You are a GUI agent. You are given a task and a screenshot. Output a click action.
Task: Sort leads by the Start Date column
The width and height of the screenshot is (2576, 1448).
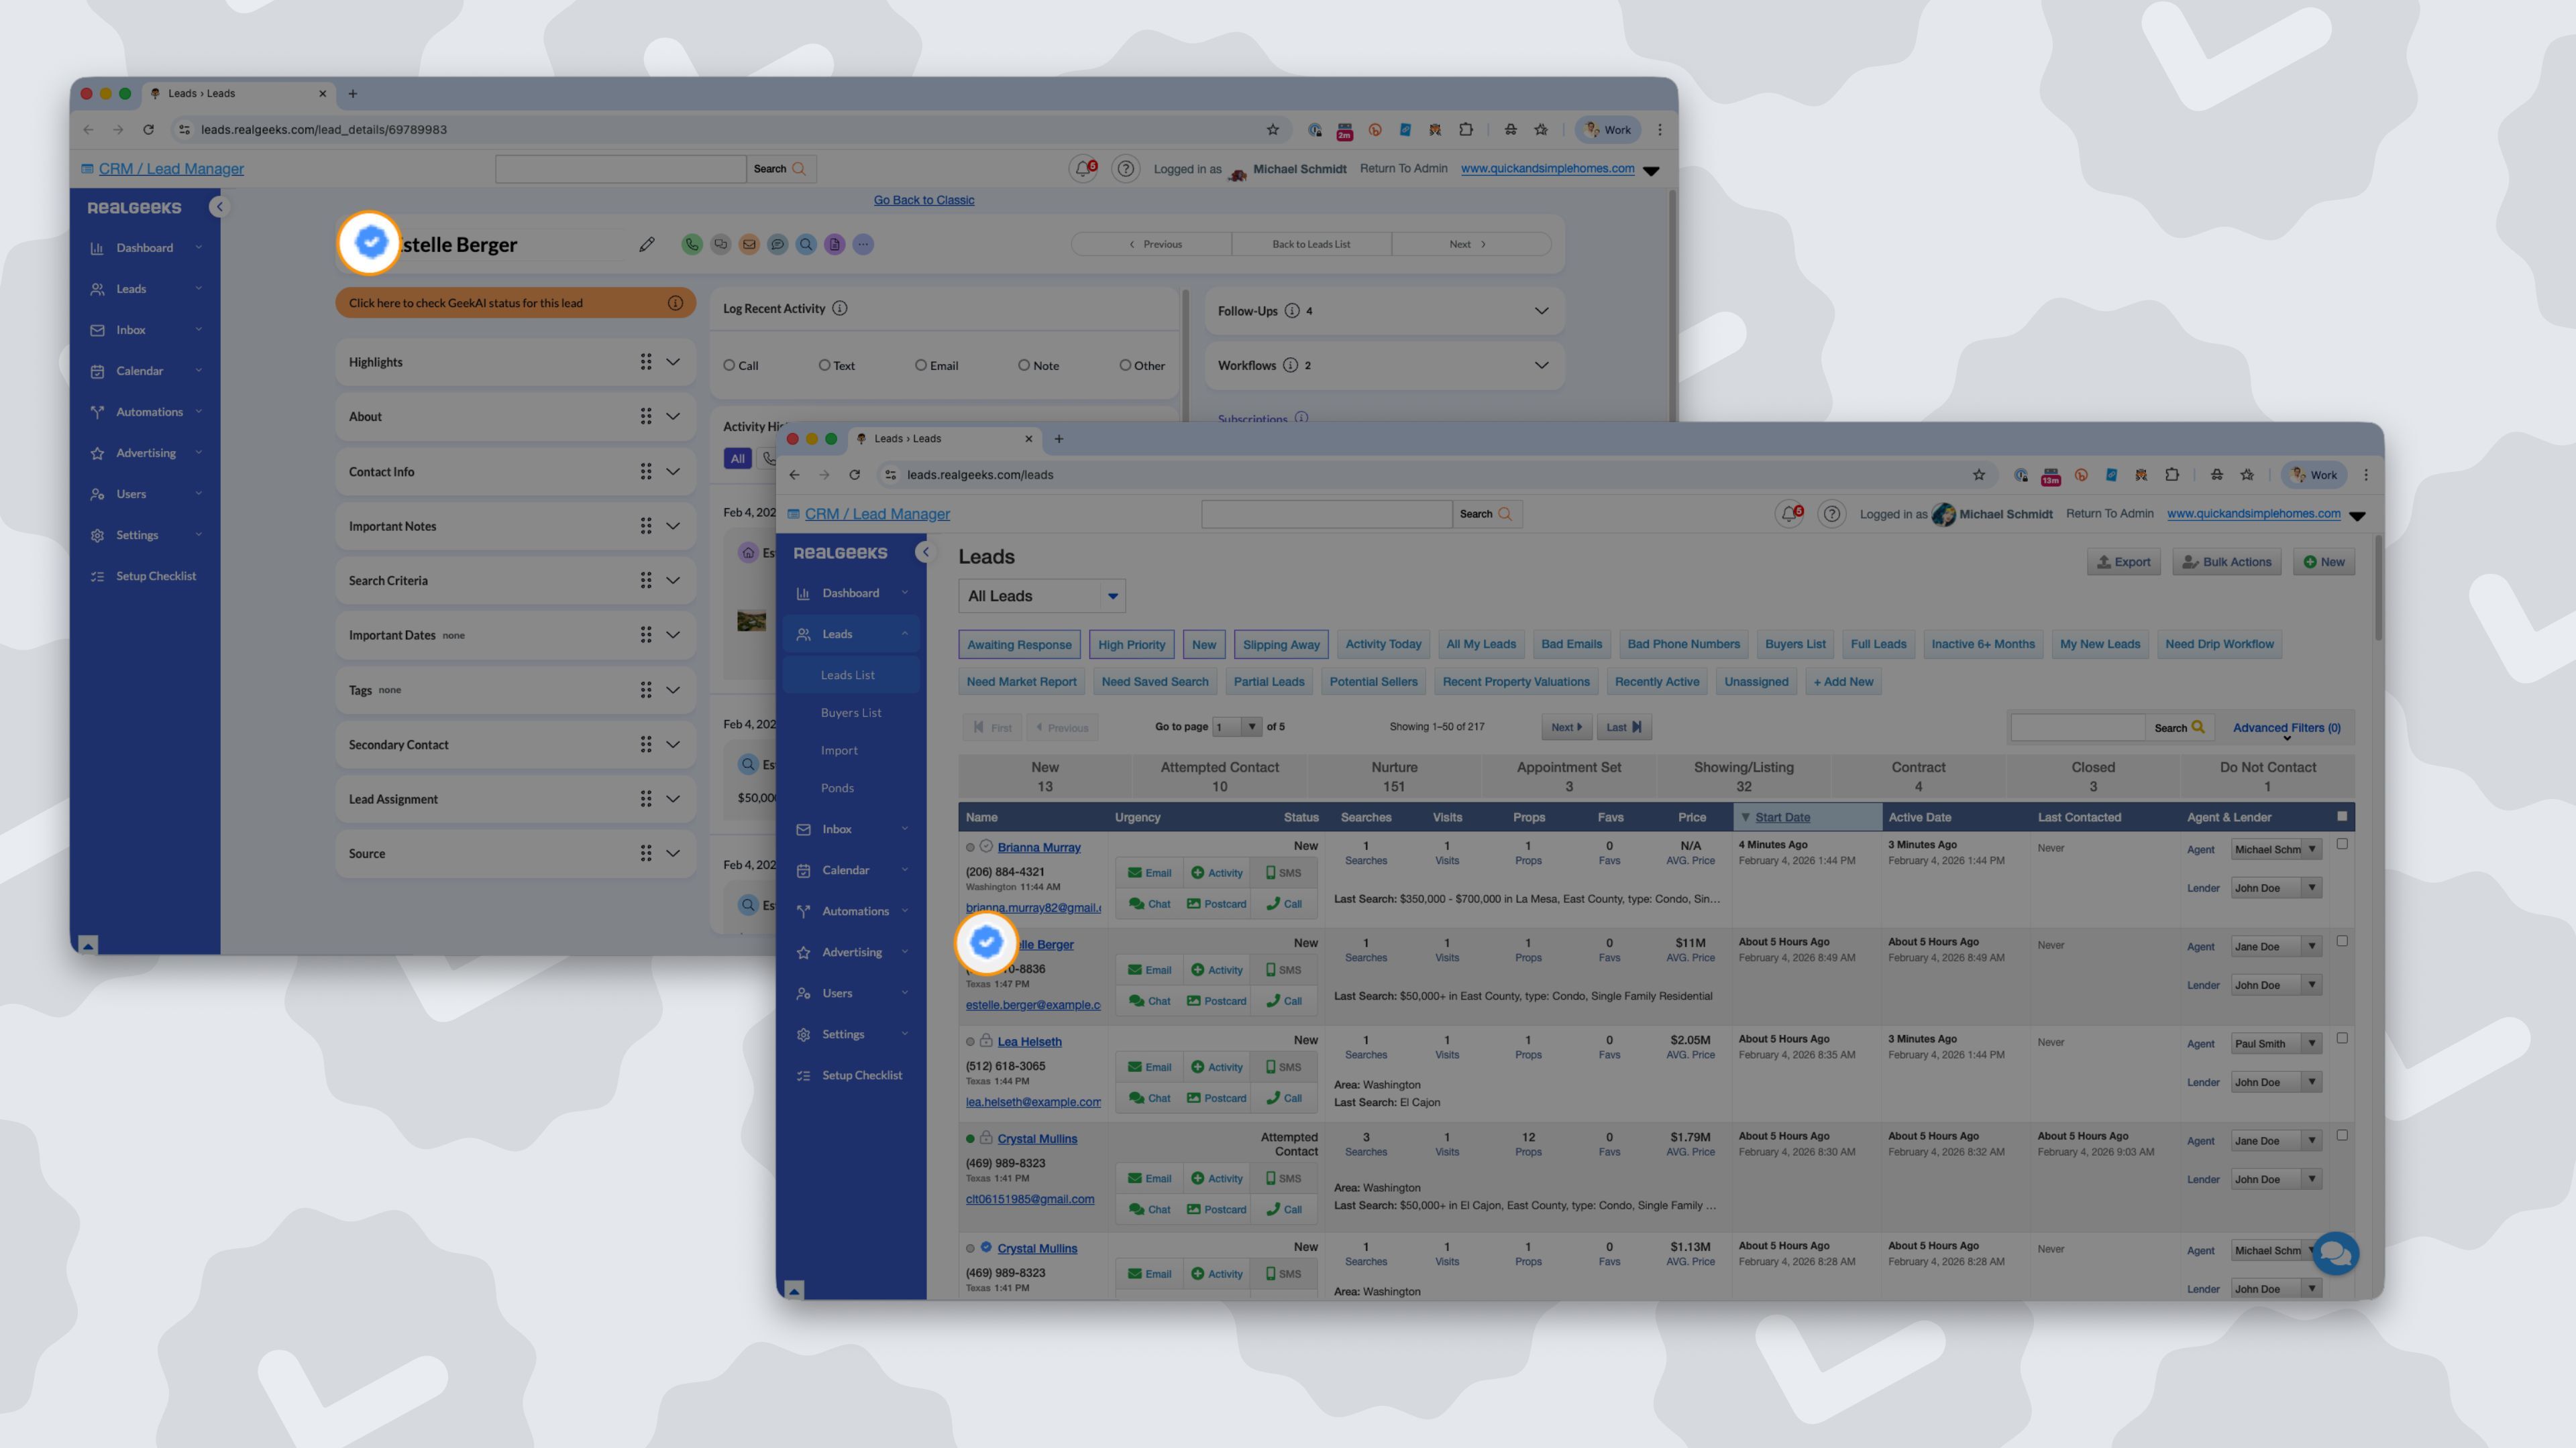(x=1782, y=817)
